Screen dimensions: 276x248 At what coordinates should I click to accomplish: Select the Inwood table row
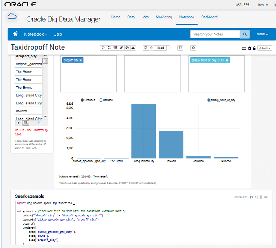(x=29, y=111)
